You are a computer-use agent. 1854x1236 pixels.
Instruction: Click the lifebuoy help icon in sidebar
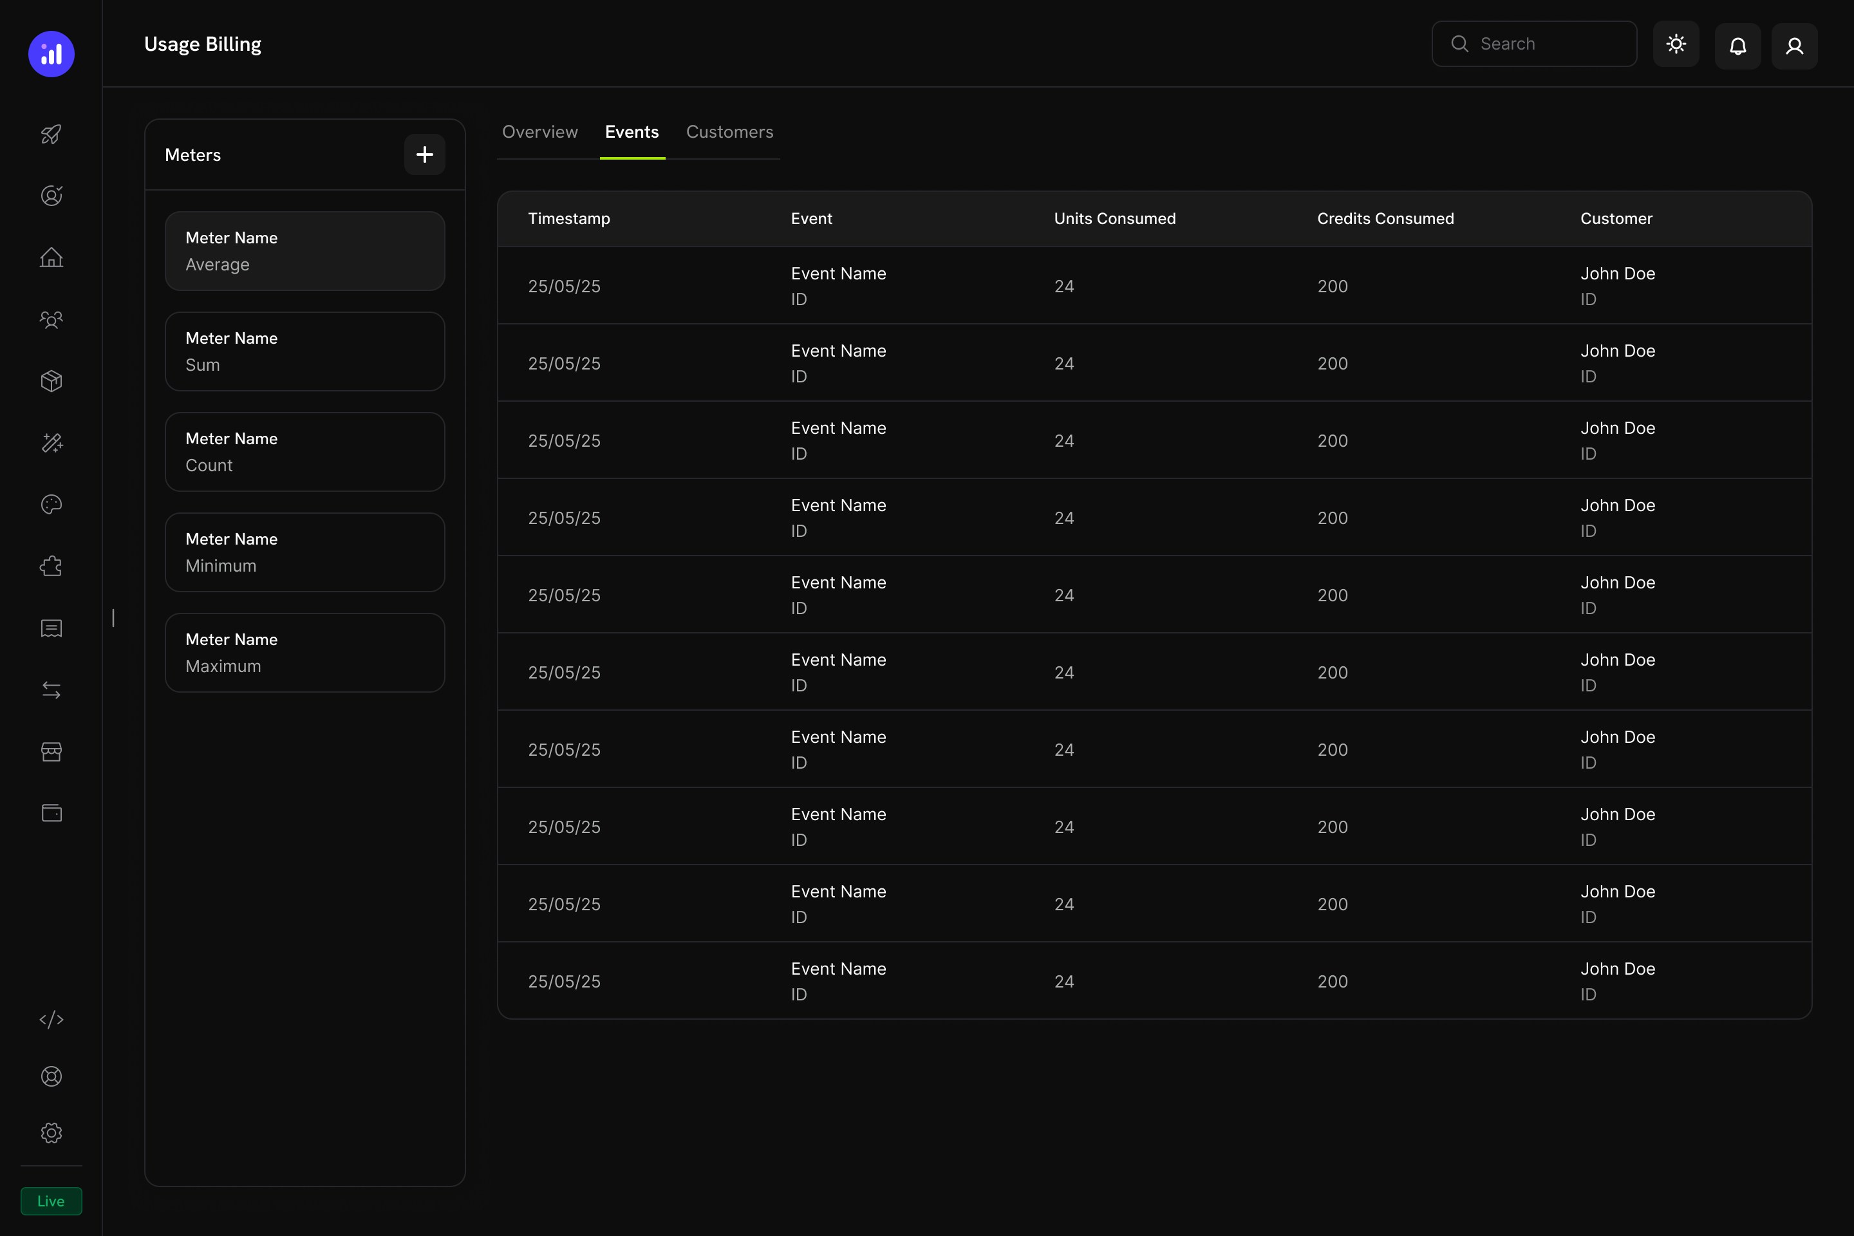coord(51,1076)
